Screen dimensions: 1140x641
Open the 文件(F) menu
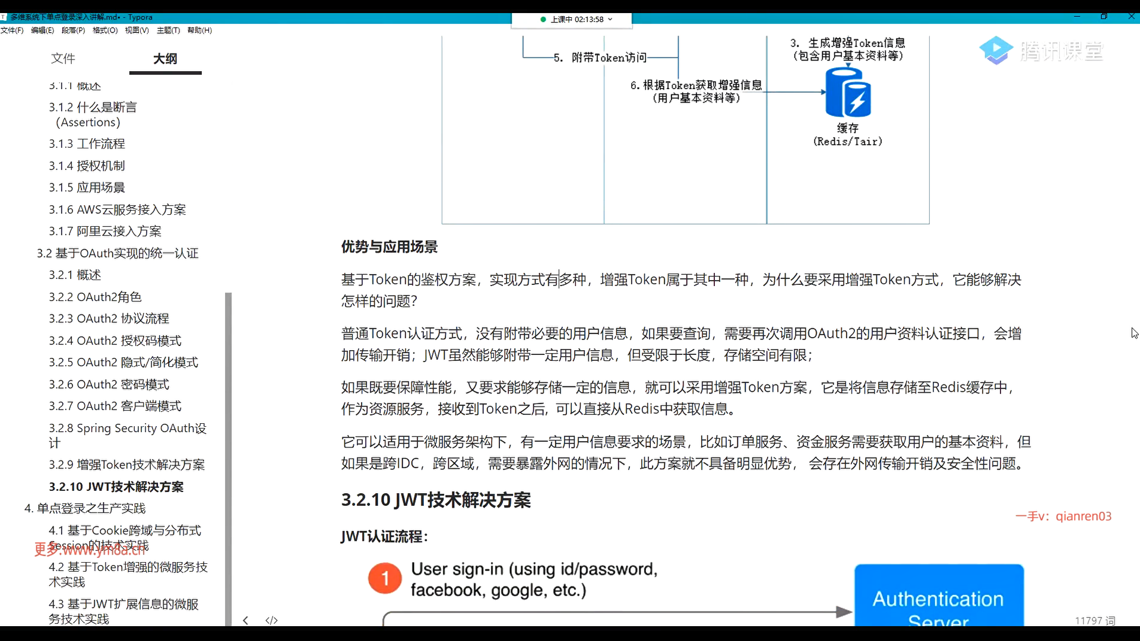tap(12, 30)
